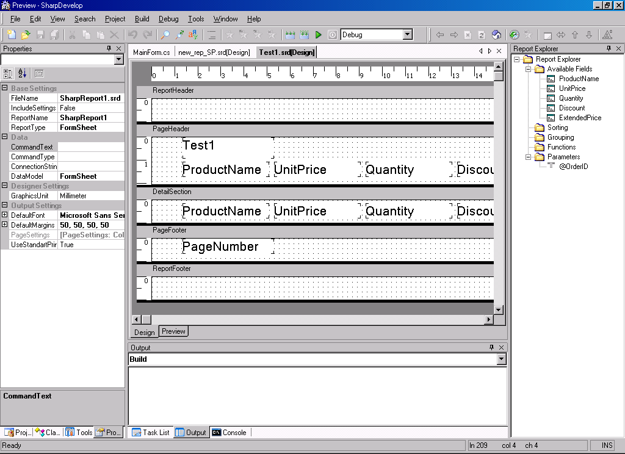The height and width of the screenshot is (454, 625).
Task: Toggle auto-hide pin on Output panel
Action: [x=491, y=347]
